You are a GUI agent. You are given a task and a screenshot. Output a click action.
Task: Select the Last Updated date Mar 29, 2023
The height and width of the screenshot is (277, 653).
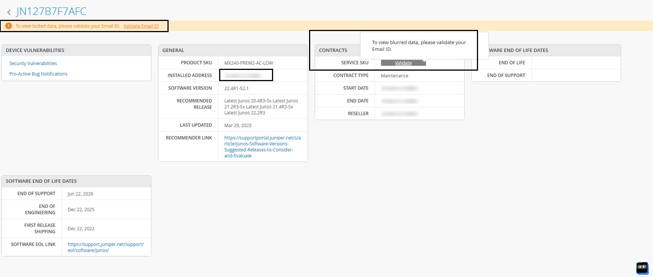click(x=238, y=126)
